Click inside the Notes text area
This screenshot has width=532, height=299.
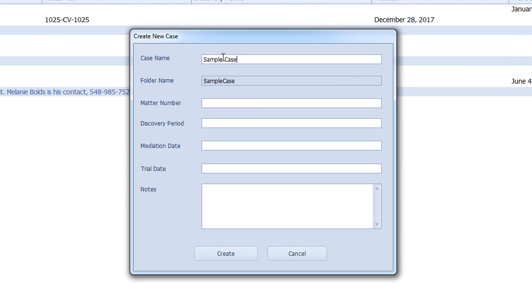(x=287, y=206)
